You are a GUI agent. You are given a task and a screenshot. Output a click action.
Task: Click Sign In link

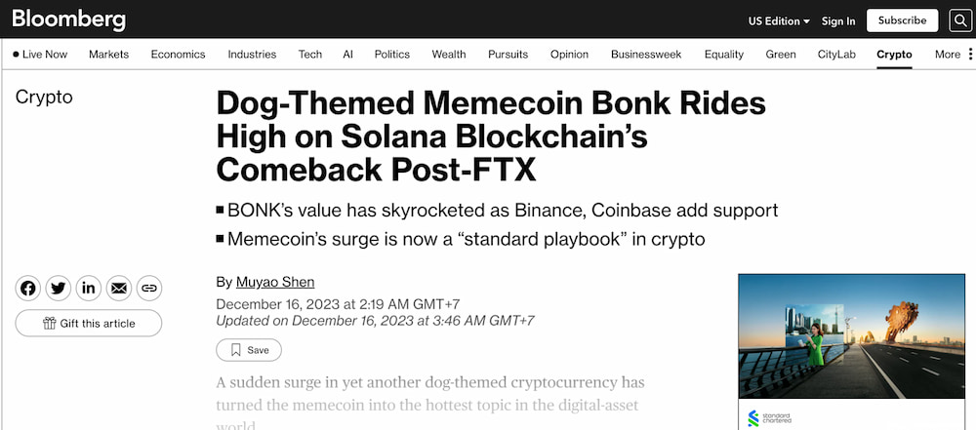[838, 20]
